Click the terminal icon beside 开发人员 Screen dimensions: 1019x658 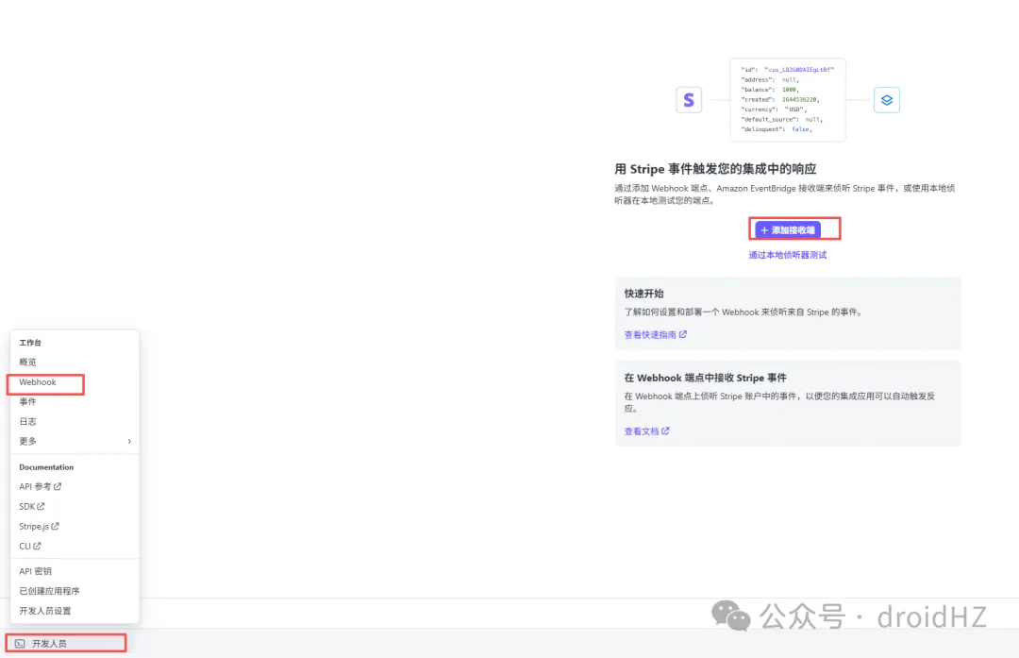(x=20, y=644)
